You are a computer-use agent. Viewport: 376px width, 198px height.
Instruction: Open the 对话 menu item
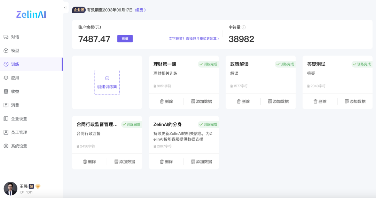[31, 37]
